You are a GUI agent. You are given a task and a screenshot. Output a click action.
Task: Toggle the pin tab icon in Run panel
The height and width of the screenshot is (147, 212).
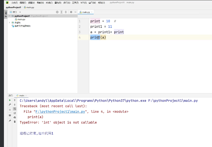pyautogui.click(x=10, y=121)
